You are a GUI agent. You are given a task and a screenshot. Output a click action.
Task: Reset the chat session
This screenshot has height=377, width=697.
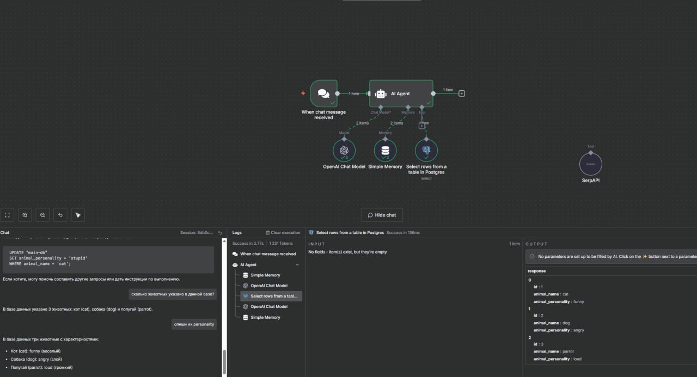(x=220, y=233)
